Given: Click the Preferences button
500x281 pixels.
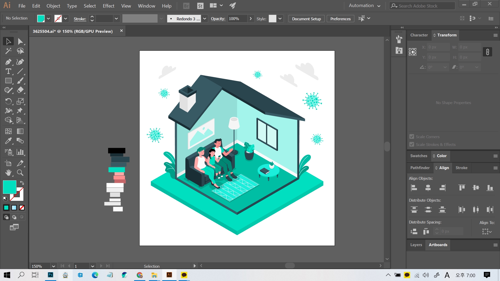Looking at the screenshot, I should coord(340,19).
